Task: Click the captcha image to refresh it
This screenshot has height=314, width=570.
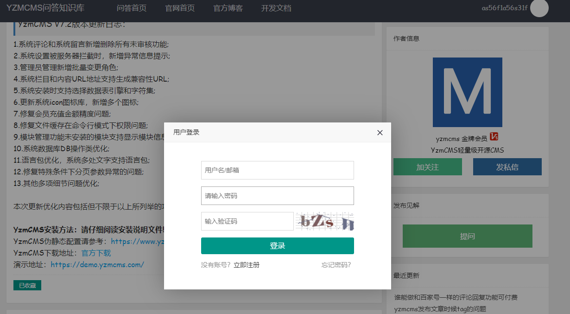Action: point(325,221)
